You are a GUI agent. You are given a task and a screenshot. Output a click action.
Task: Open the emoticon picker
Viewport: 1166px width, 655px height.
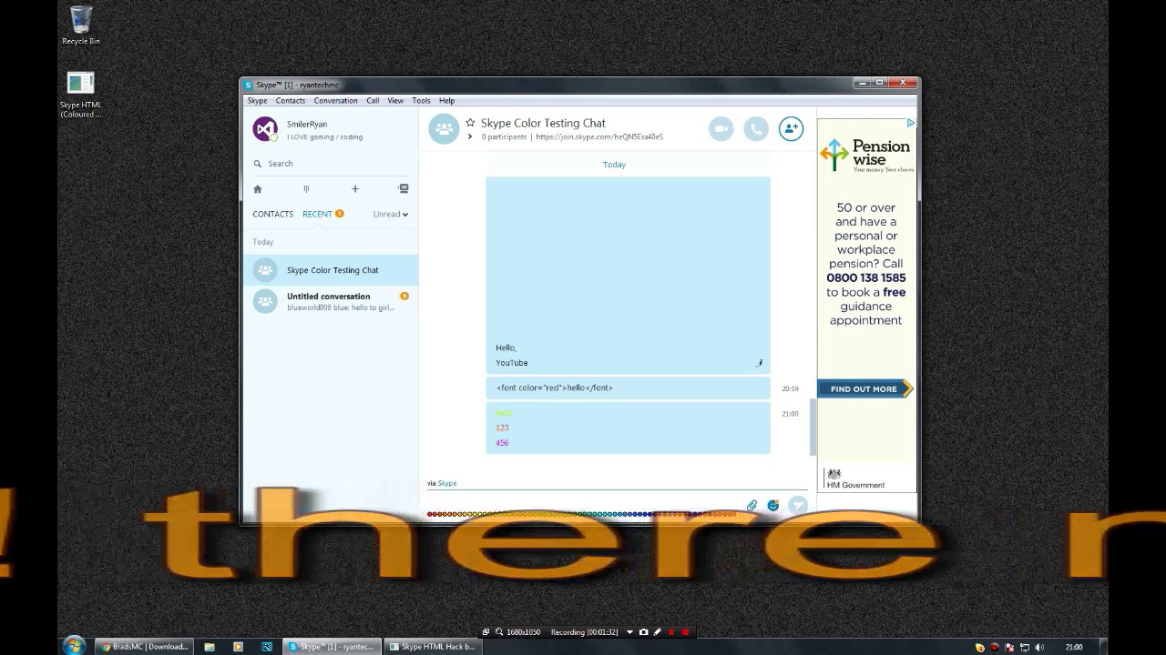(x=773, y=506)
